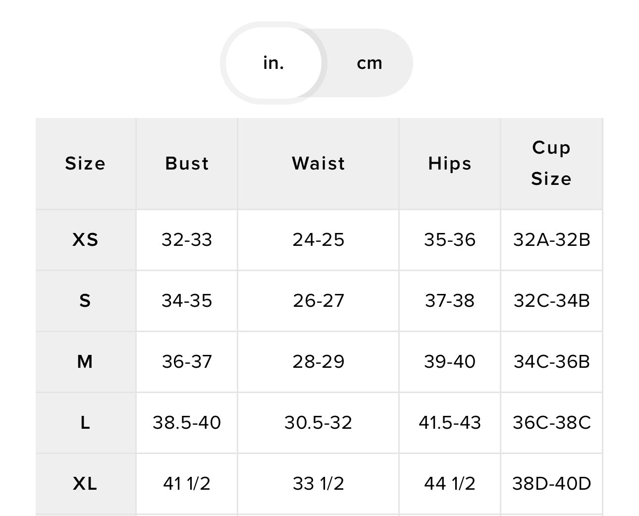639x516 pixels.
Task: Select the L size row label
Action: click(85, 423)
